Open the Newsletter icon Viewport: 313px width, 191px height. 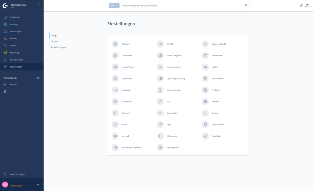115,90
